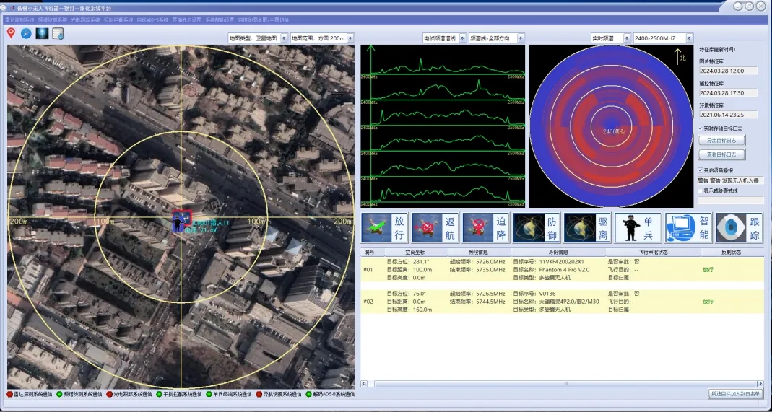772x412 pixels.
Task: Activate the 防御 (defense) mode button
Action: pos(537,228)
